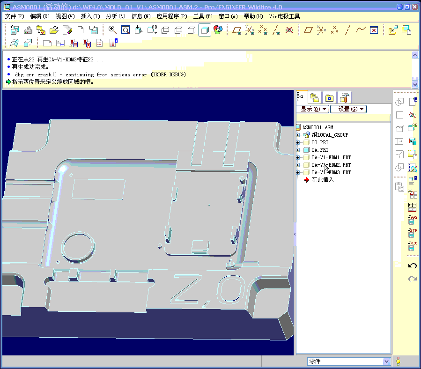Select shaded display style icon
This screenshot has width=421, height=369.
[205, 30]
